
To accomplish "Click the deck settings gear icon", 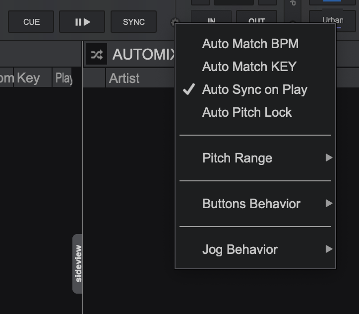I will 175,22.
